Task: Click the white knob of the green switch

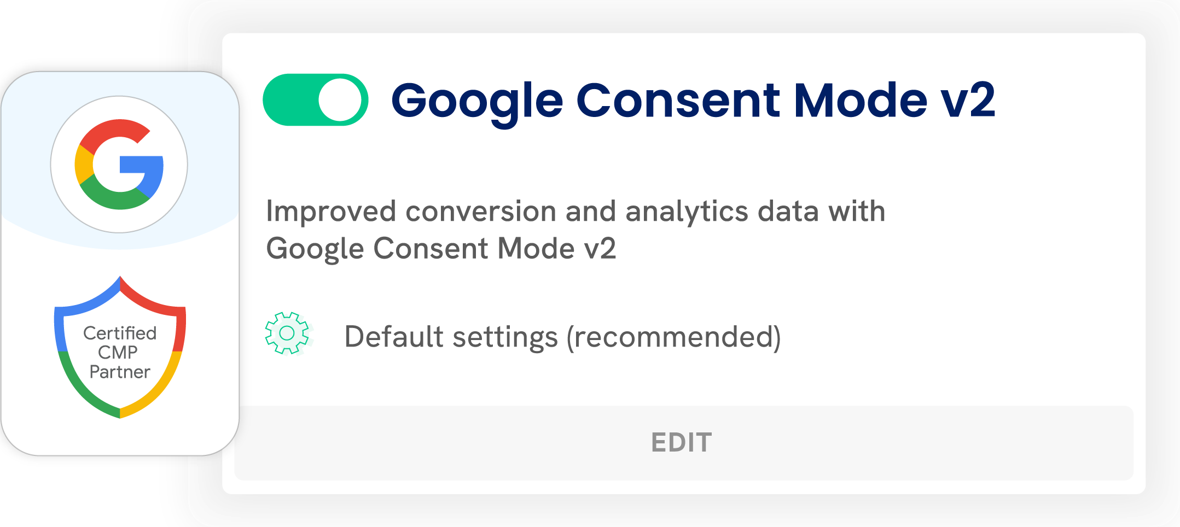Action: pyautogui.click(x=340, y=100)
